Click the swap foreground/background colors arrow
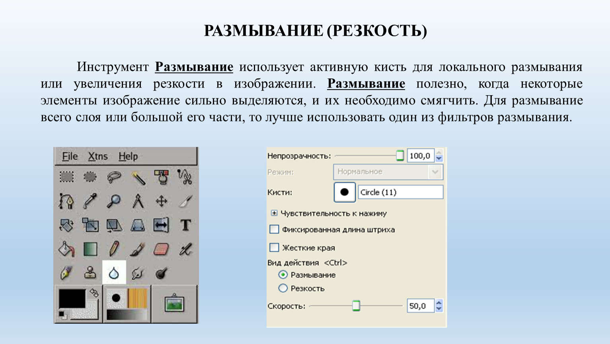This screenshot has width=610, height=344. pyautogui.click(x=94, y=293)
